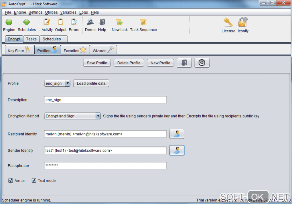
Task: Launch the Demo toolbar icon
Action: click(90, 22)
